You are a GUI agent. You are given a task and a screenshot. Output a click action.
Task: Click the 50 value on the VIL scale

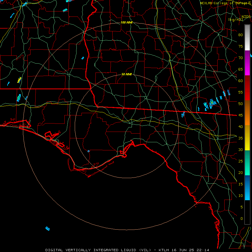[x=241, y=104]
